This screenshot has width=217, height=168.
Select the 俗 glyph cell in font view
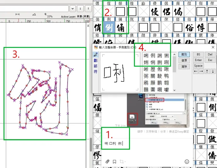click(189, 27)
